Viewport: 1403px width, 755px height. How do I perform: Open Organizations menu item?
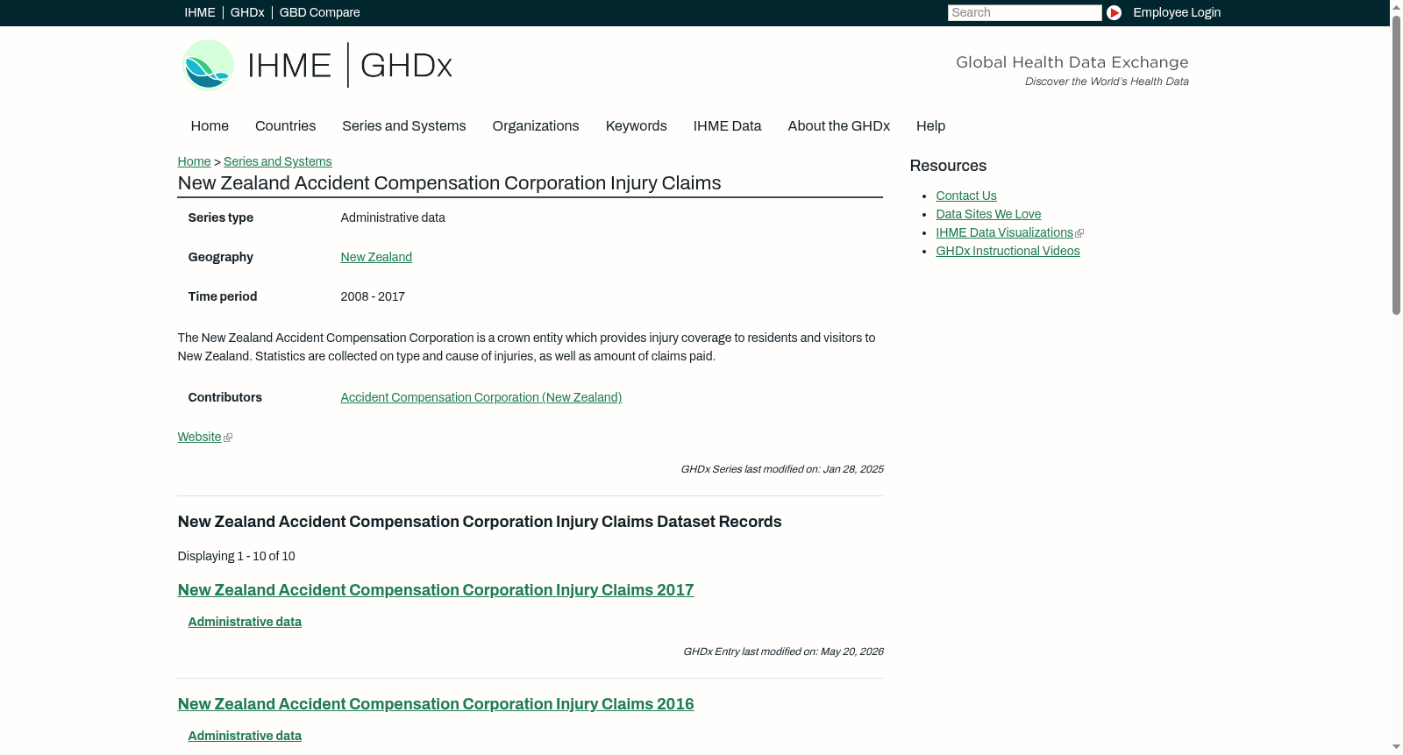536,126
